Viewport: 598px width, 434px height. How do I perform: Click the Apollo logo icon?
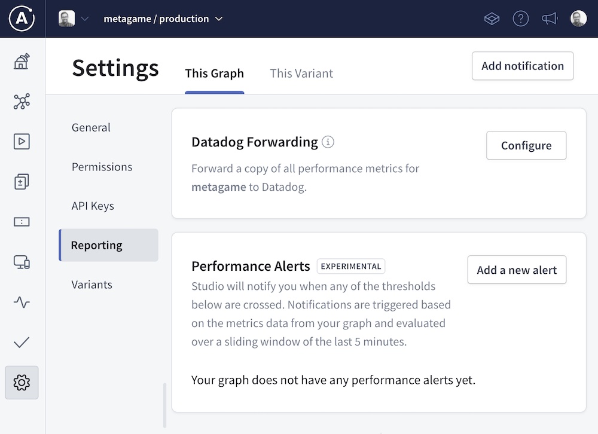tap(22, 19)
